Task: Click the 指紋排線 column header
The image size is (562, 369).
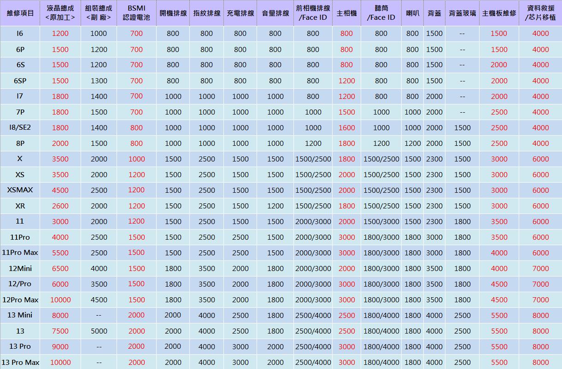Action: point(206,13)
